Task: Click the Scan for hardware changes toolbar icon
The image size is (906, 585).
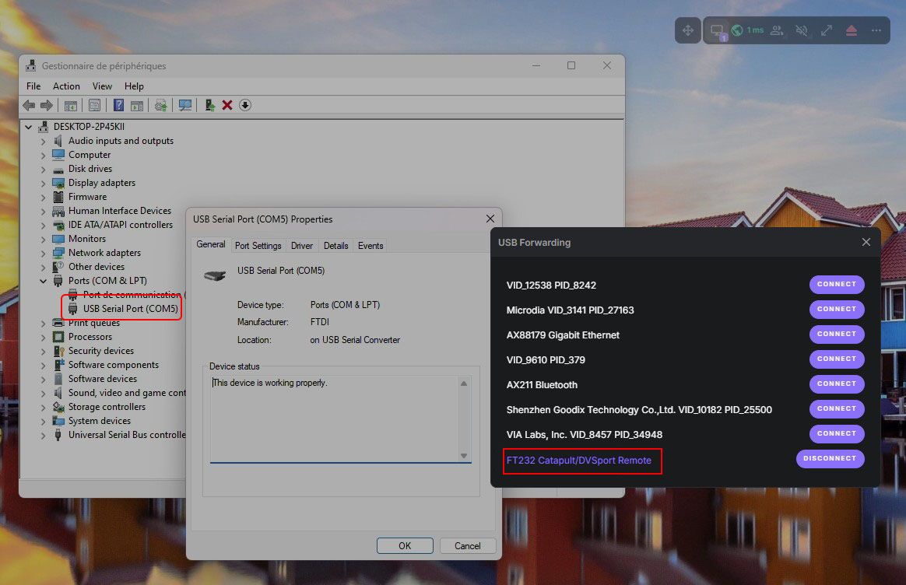Action: pyautogui.click(x=185, y=105)
